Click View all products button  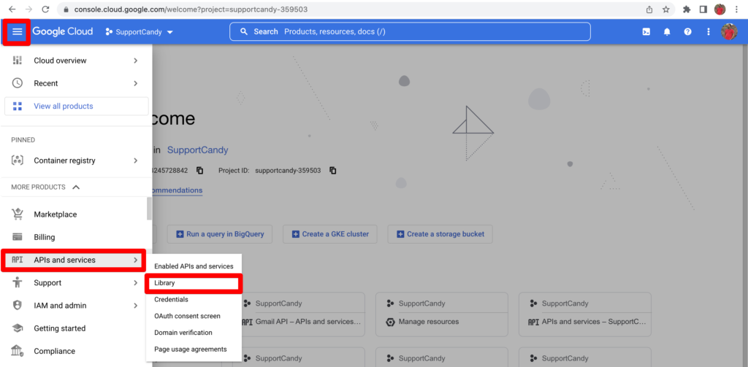(76, 107)
